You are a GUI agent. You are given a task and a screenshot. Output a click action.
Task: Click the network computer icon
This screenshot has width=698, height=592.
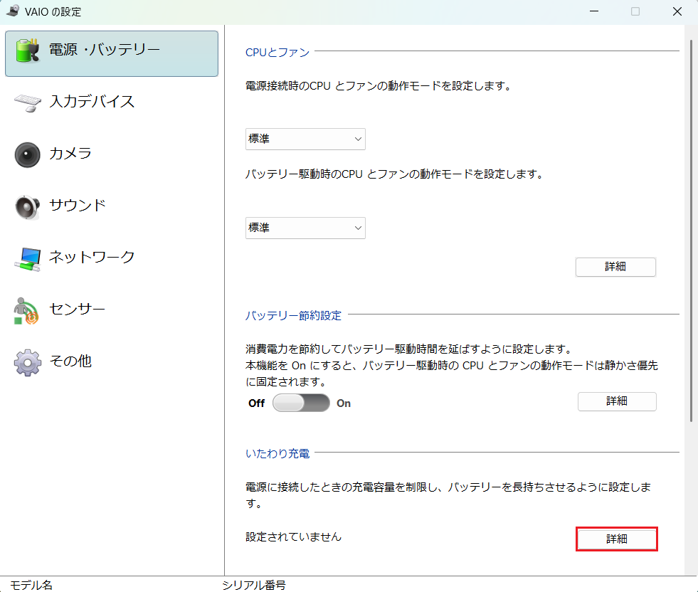(28, 259)
